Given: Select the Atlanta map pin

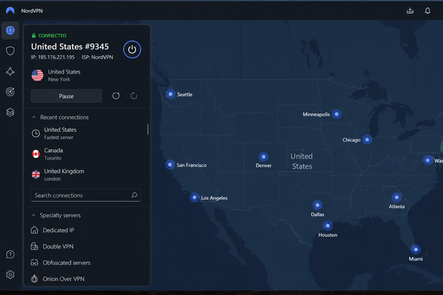Looking at the screenshot, I should [x=397, y=197].
